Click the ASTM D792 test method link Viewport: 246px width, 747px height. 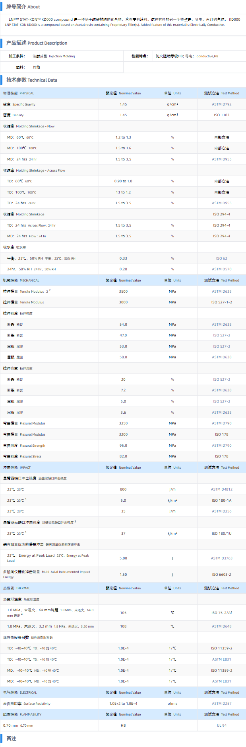(x=221, y=104)
